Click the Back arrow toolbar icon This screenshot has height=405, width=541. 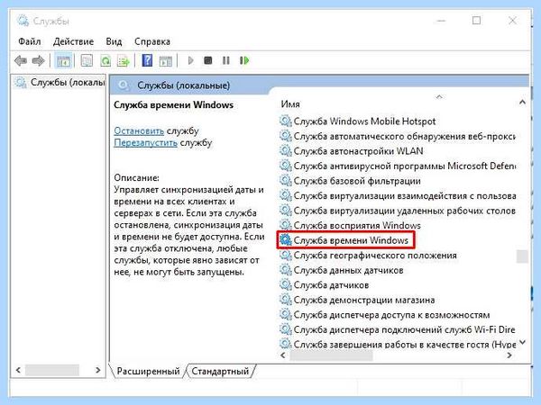pos(21,61)
